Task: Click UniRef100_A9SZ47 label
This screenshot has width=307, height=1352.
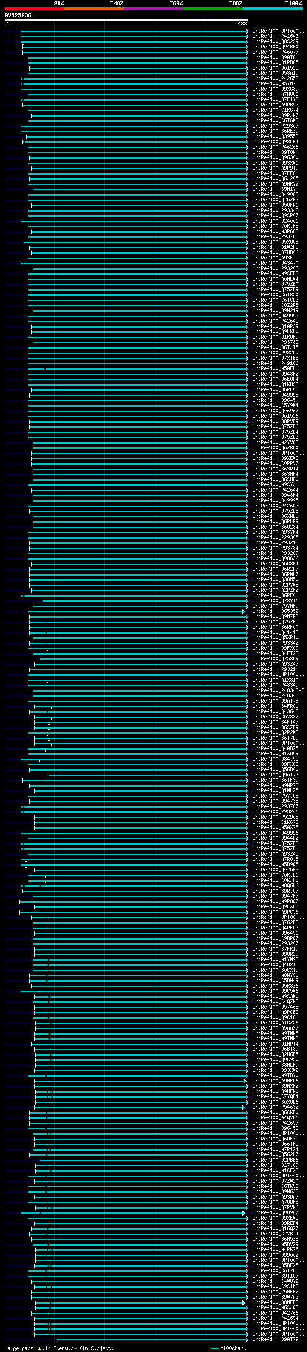Action: pos(275,664)
